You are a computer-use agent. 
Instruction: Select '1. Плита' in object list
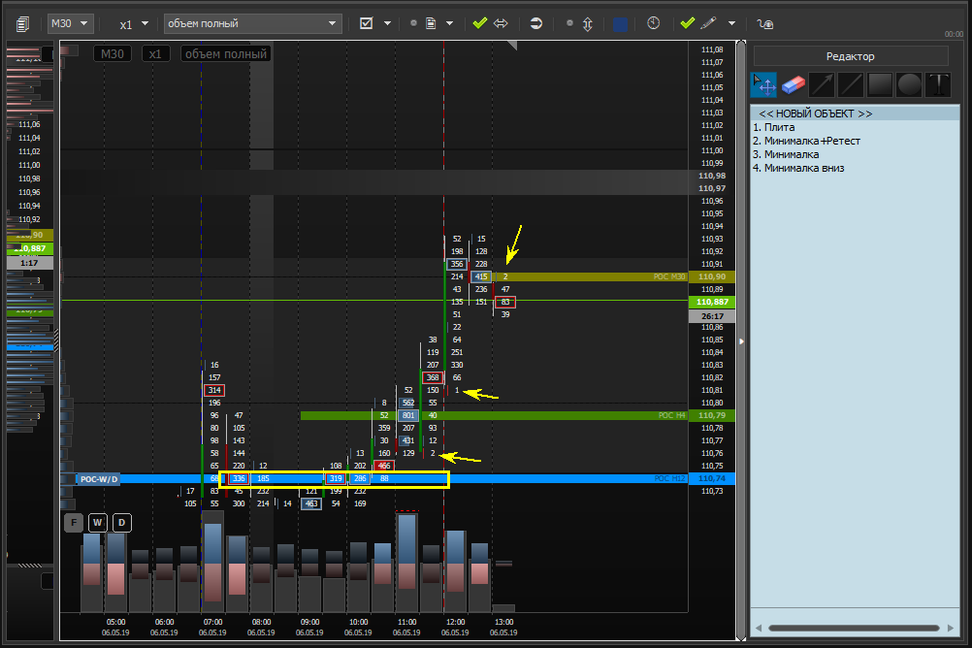[856, 127]
